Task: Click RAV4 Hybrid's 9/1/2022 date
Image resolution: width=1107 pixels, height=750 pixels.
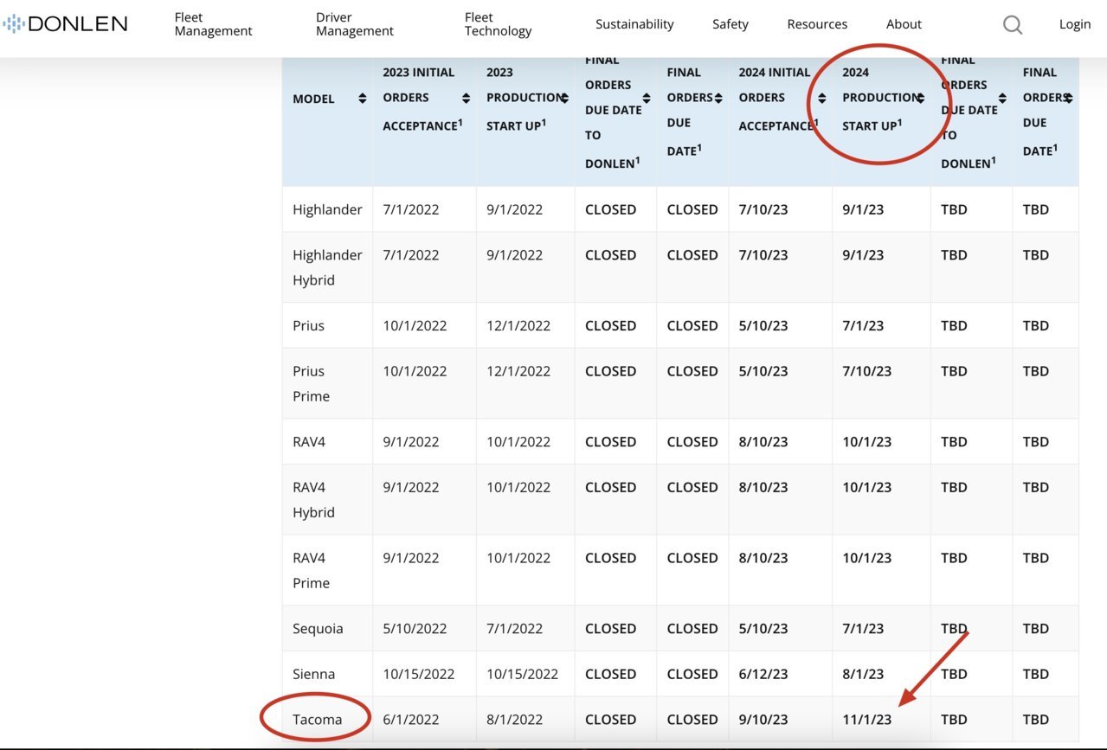Action: pos(411,487)
